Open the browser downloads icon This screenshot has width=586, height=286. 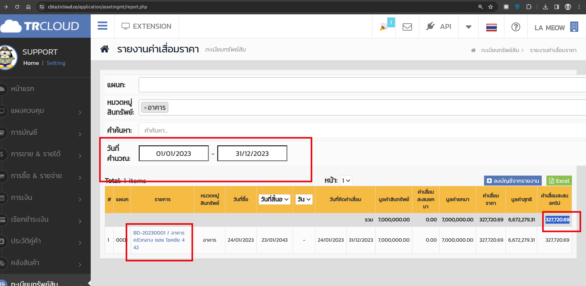coord(545,7)
